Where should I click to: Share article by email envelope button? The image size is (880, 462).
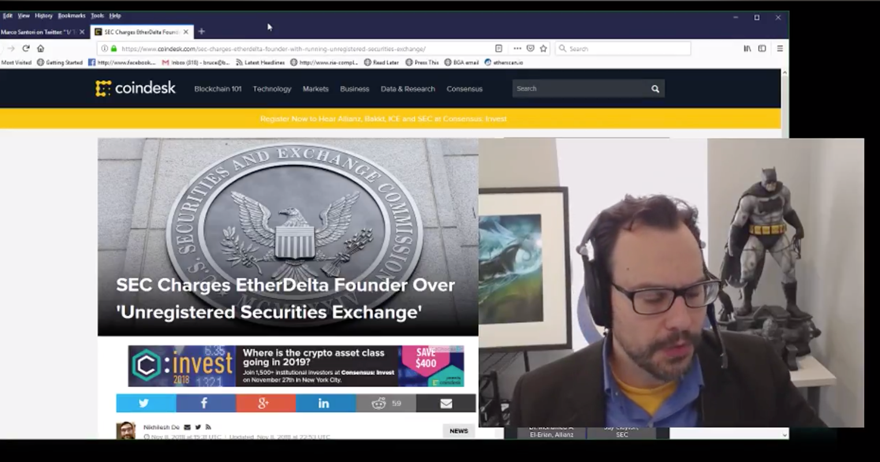point(446,403)
